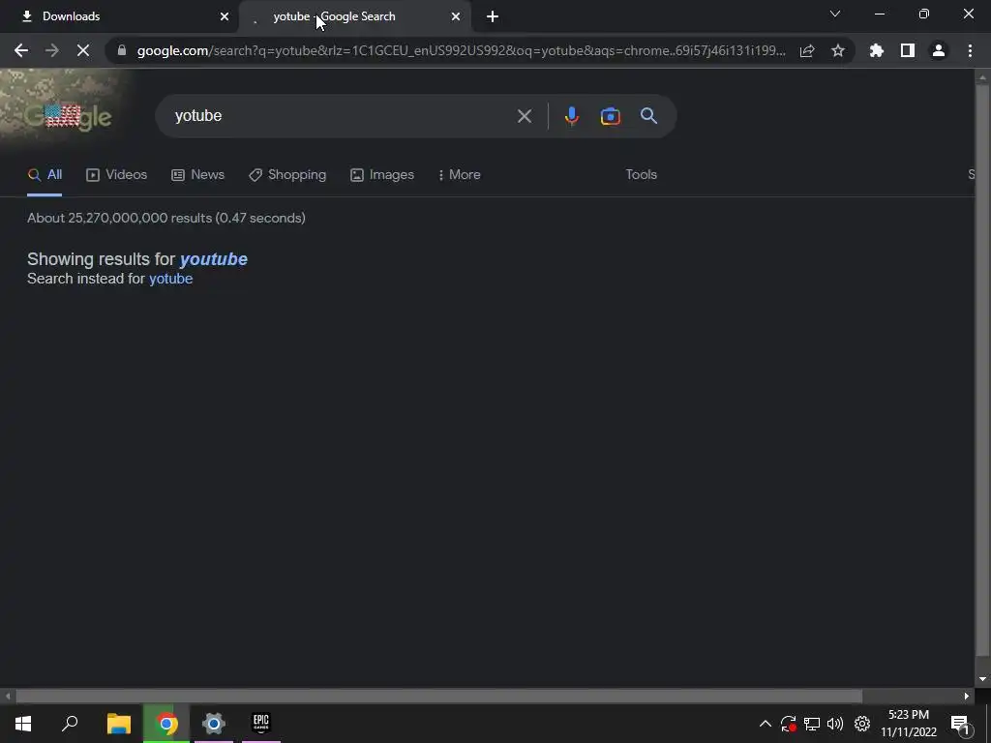Switch to Videos results
This screenshot has width=991, height=743.
(116, 175)
